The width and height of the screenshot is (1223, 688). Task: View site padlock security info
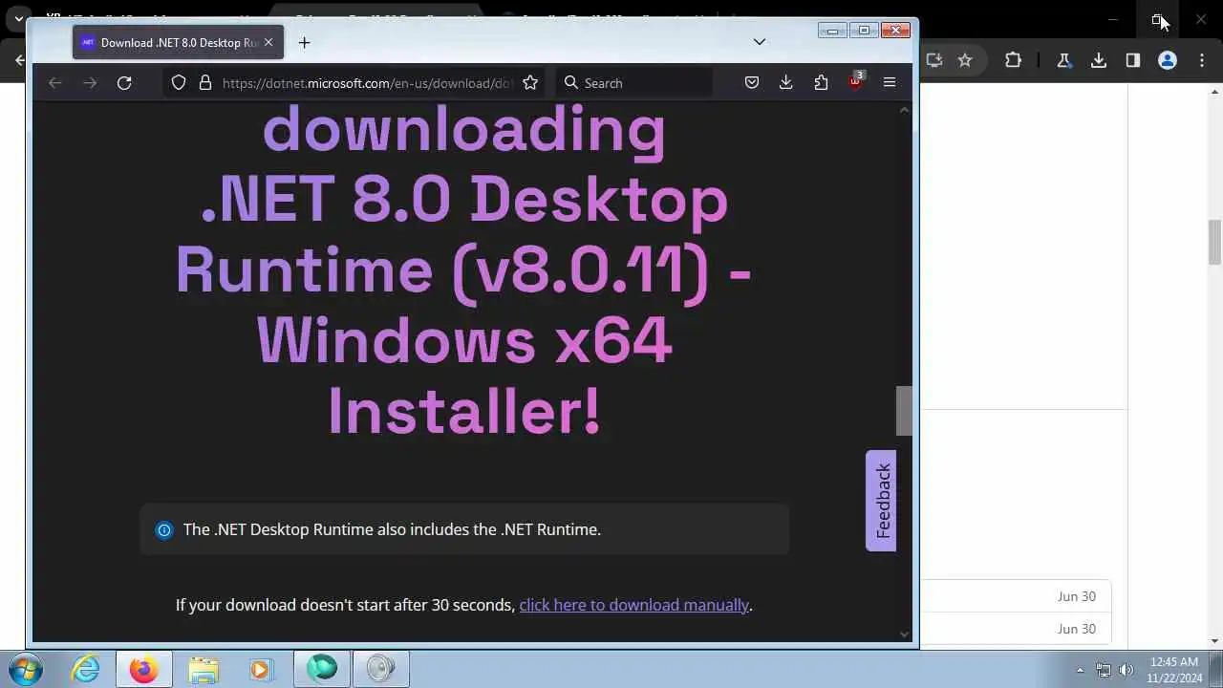[204, 83]
